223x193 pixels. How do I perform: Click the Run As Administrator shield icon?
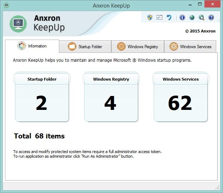point(150,17)
